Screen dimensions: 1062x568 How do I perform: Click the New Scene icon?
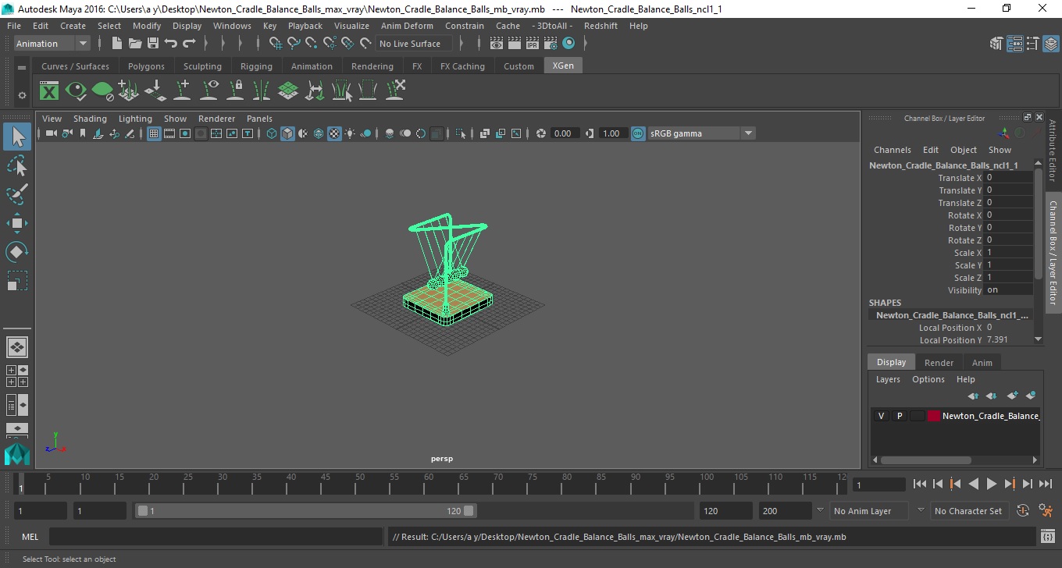117,44
